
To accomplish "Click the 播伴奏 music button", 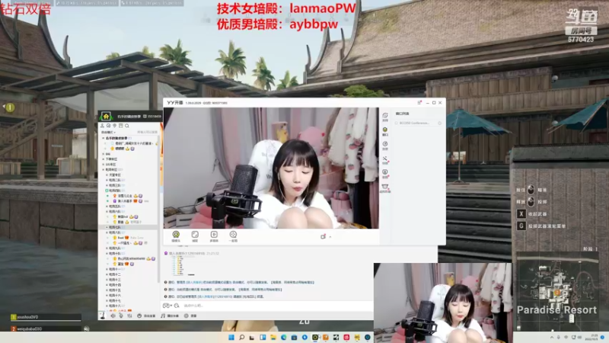I will point(170,316).
